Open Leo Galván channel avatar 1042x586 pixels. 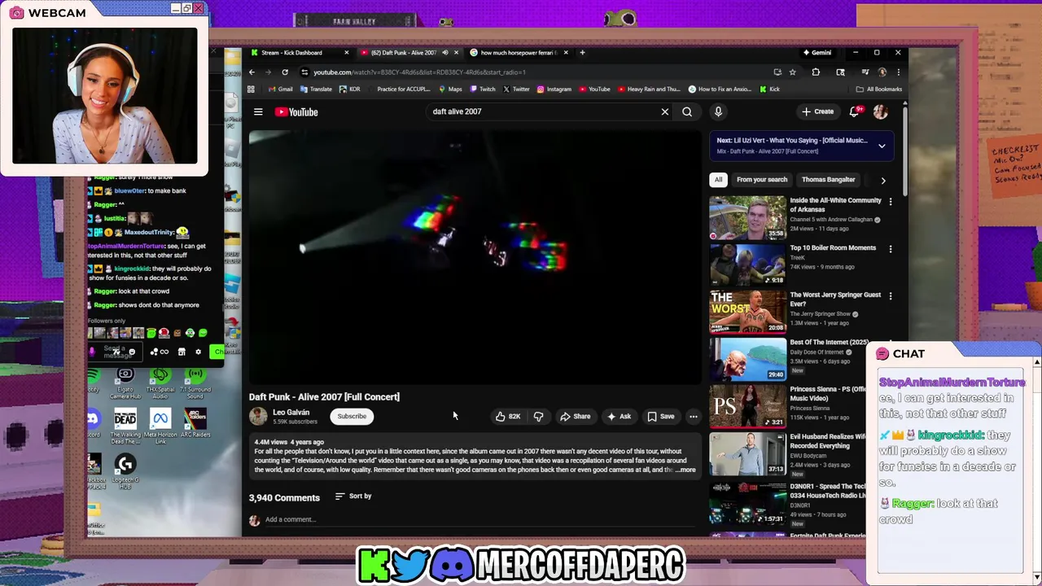tap(258, 417)
